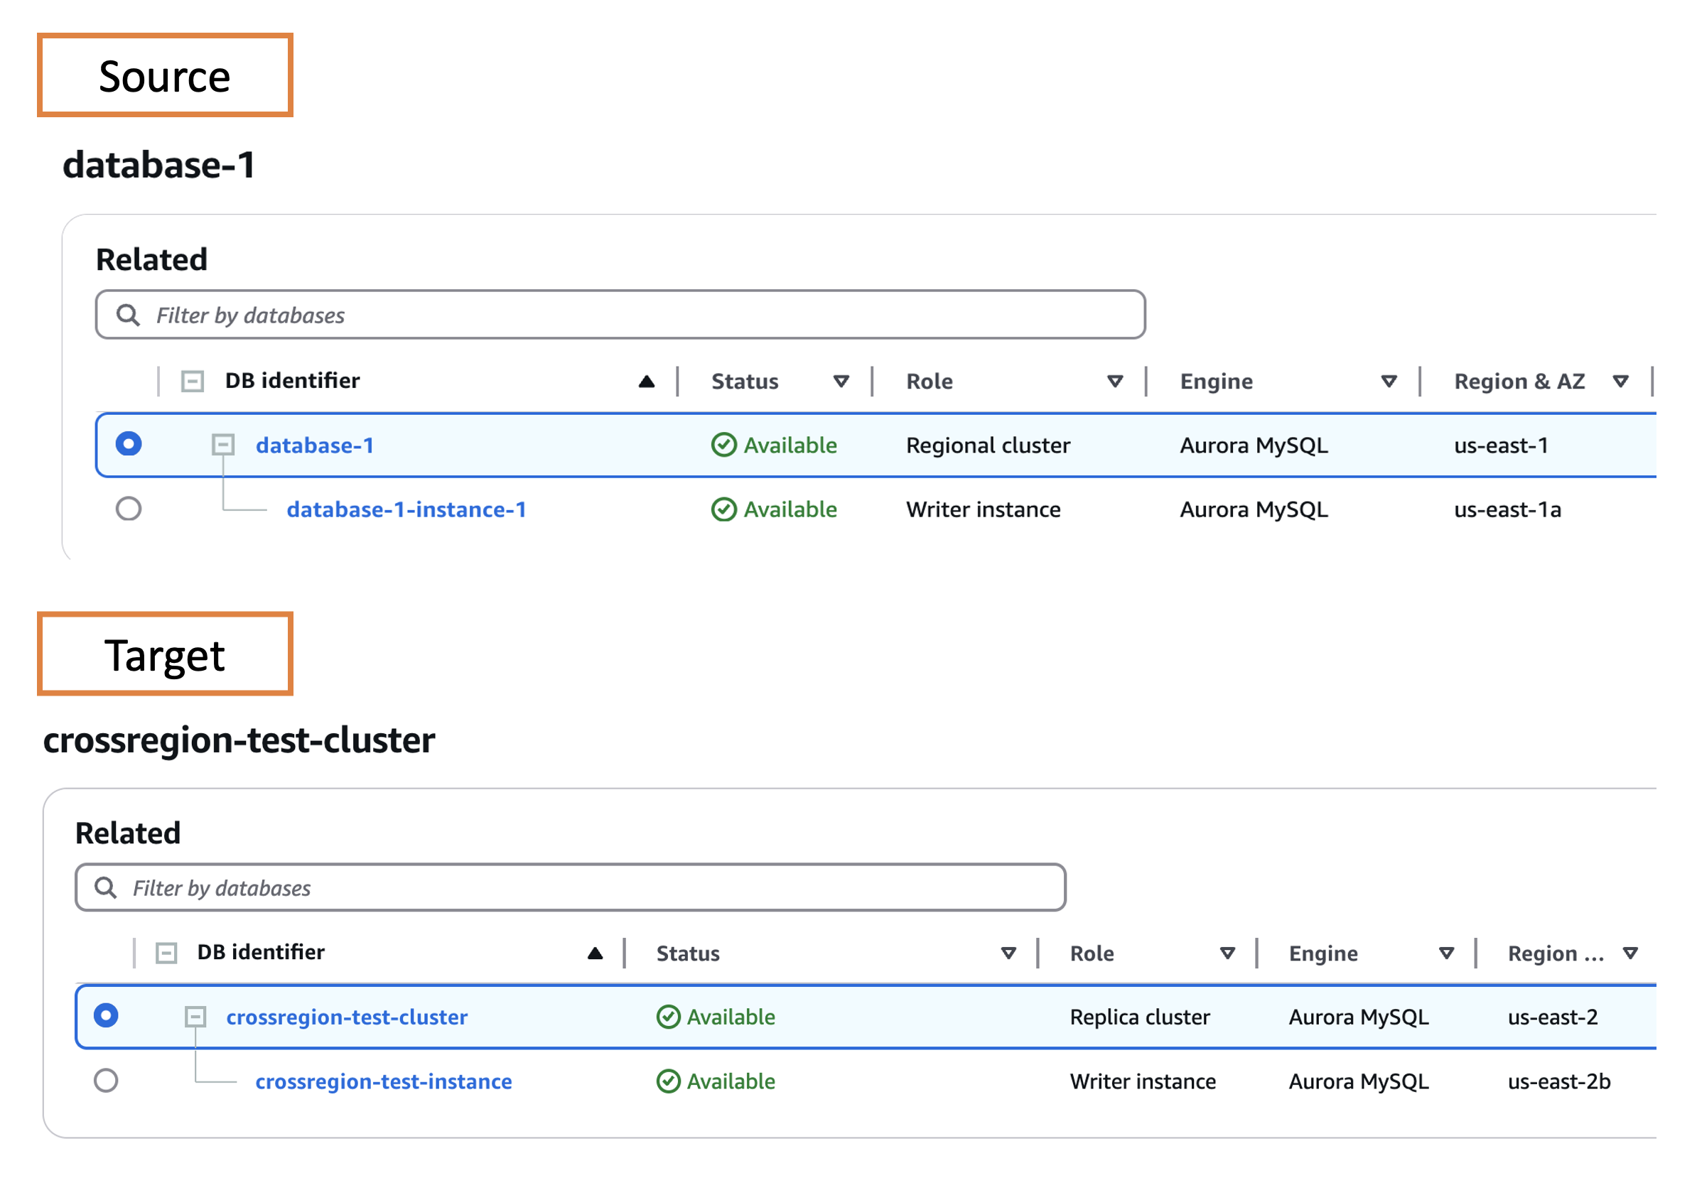Screen dimensions: 1697x1178
Task: Click the search icon in target filter box
Action: point(106,887)
